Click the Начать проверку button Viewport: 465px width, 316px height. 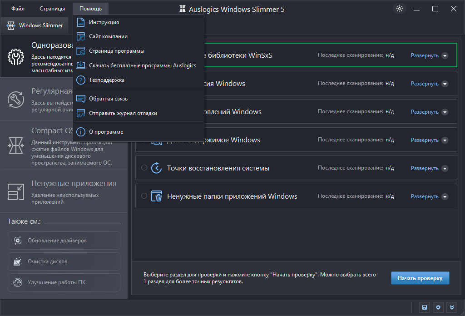pos(420,278)
